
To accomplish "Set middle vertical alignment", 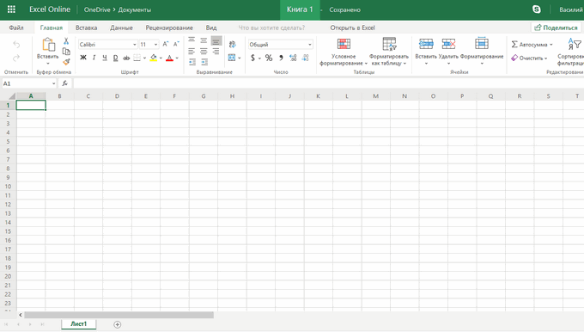I will click(x=204, y=40).
